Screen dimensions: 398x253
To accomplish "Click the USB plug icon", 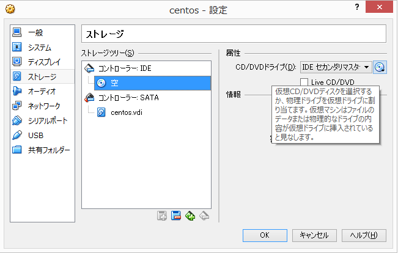I will pos(17,135).
